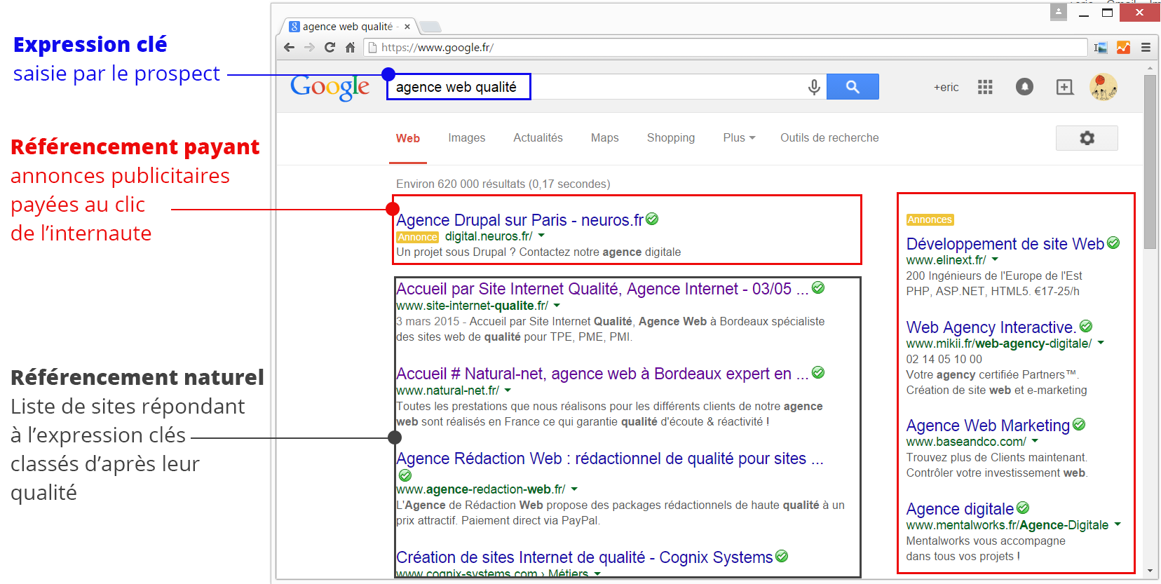Open 'Agence Web Marketing' ad
The image size is (1161, 584).
988,426
